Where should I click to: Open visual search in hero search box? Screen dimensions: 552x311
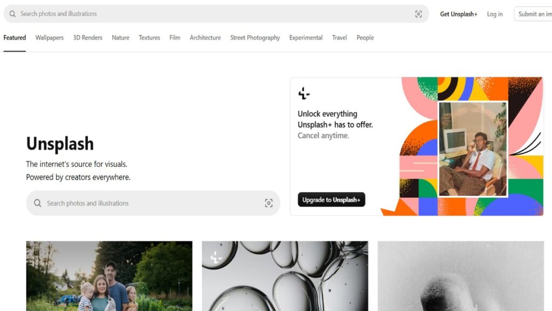pos(268,203)
